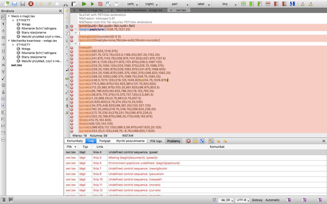Open the Greek lambda symbols panel
The width and height of the screenshot is (327, 204).
3,58
